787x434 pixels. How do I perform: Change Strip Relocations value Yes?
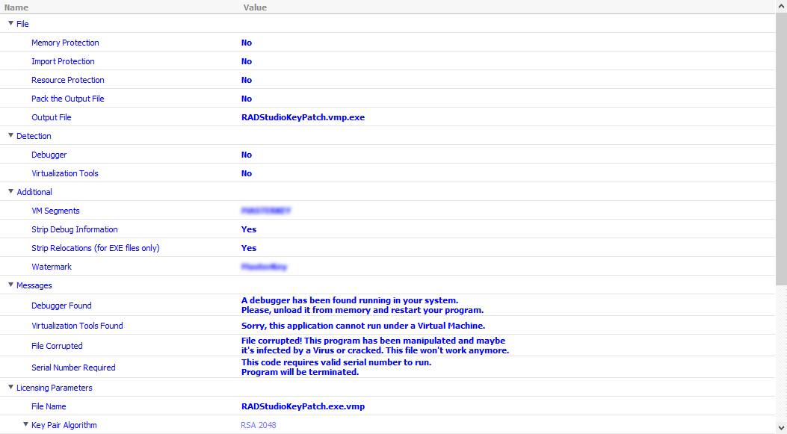tap(249, 248)
